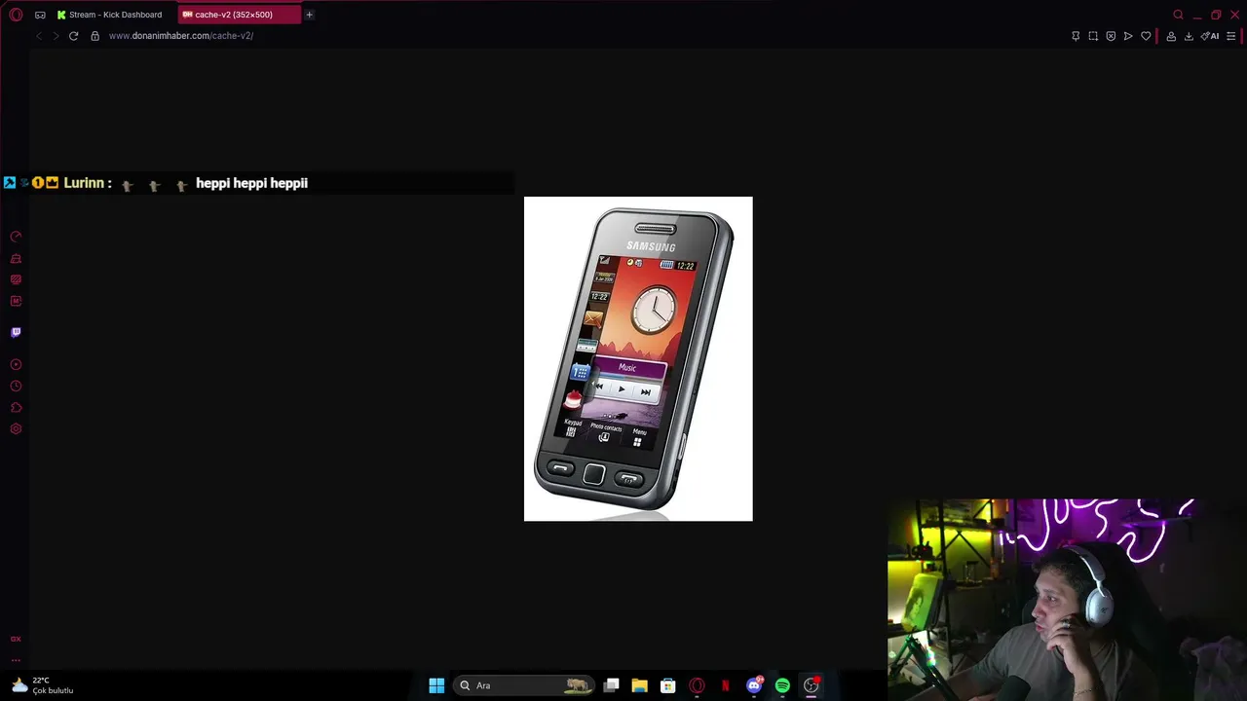The height and width of the screenshot is (701, 1247).
Task: Open the sidebar player icon
Action: (16, 364)
